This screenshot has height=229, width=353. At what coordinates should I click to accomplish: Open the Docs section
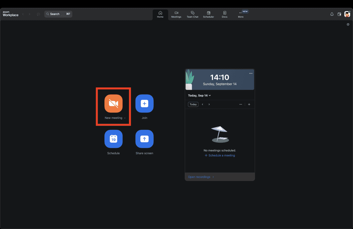click(x=224, y=14)
